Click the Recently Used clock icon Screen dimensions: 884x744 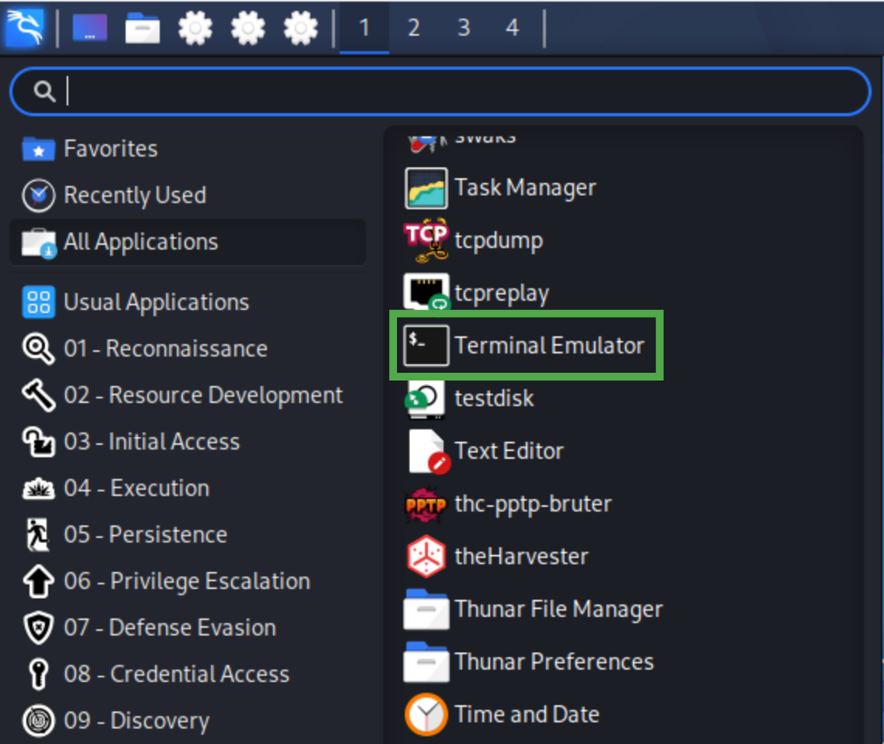coord(38,195)
